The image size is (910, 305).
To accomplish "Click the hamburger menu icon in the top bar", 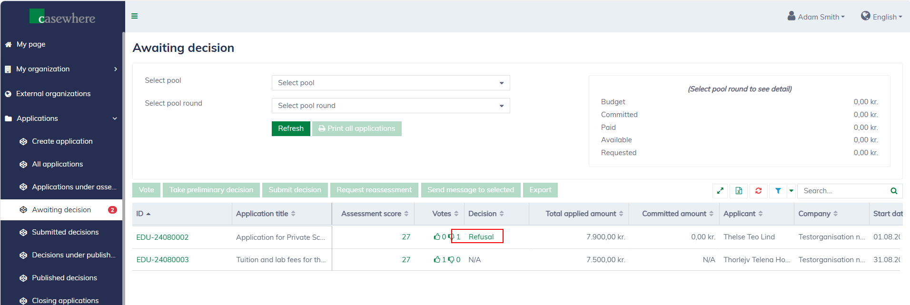I will (x=135, y=16).
